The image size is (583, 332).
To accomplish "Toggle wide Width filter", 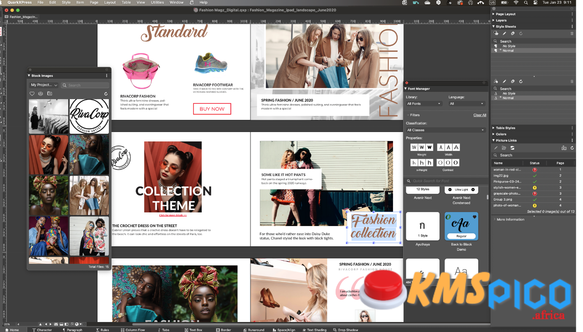I will click(456, 147).
